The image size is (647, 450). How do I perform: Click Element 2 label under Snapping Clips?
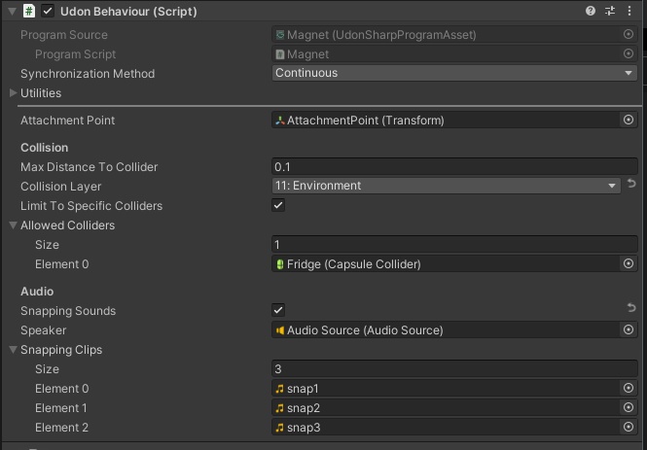point(62,428)
